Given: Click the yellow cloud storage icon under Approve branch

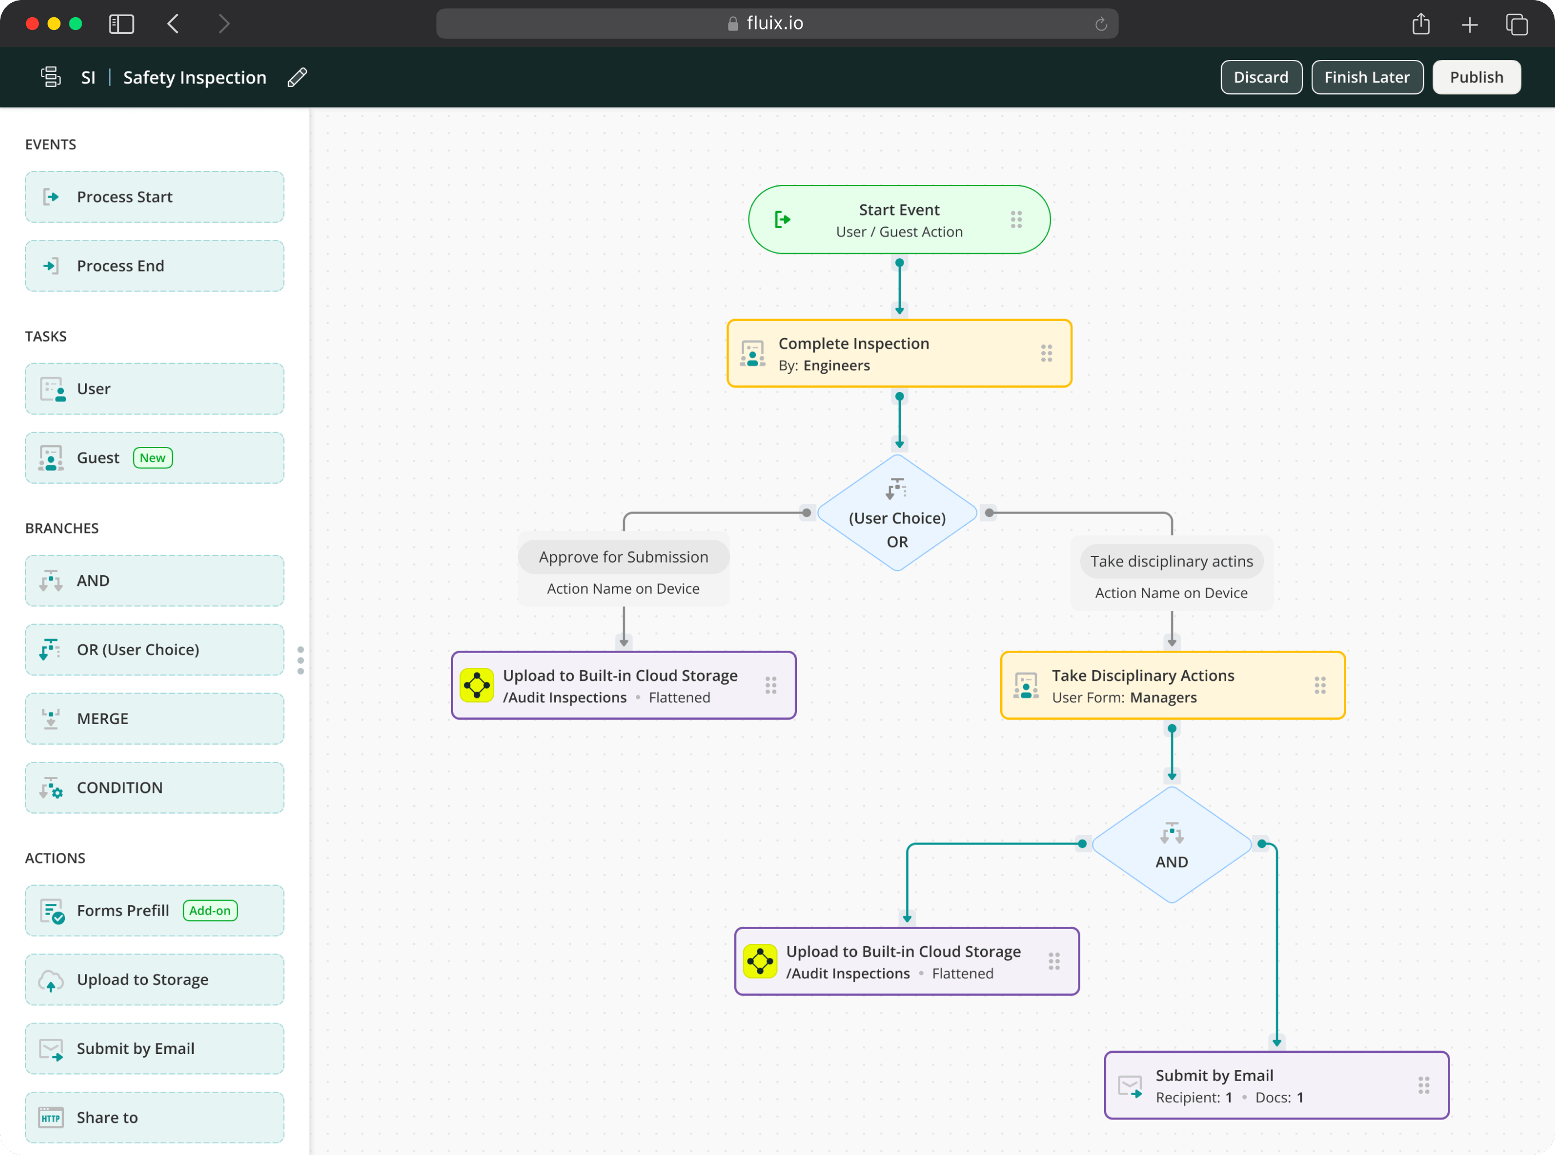Looking at the screenshot, I should coord(478,685).
